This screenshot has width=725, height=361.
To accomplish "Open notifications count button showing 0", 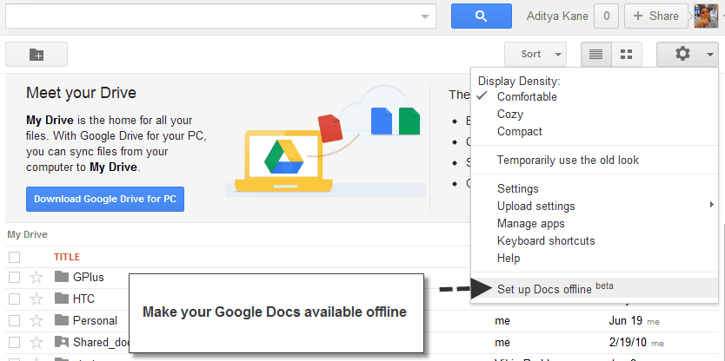I will [x=607, y=16].
